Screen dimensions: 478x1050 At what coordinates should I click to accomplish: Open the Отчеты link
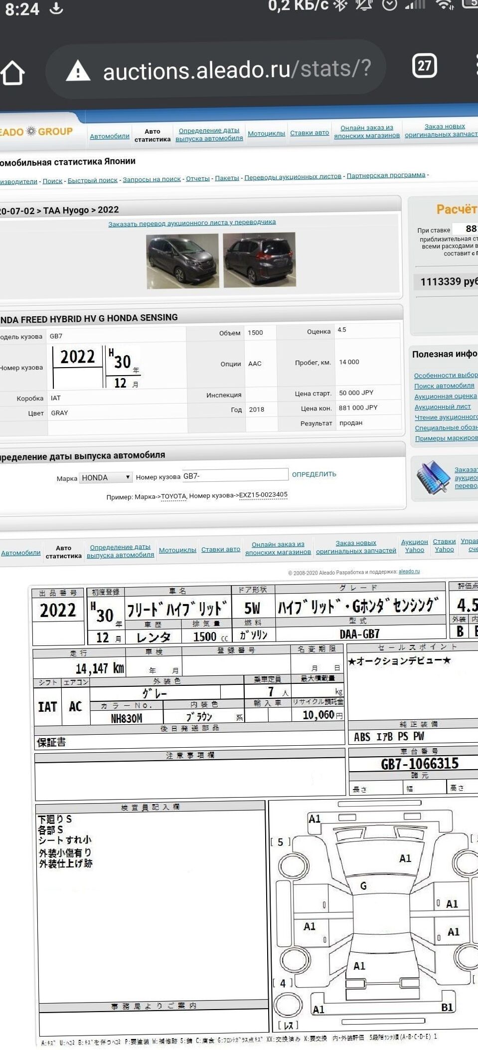click(198, 179)
